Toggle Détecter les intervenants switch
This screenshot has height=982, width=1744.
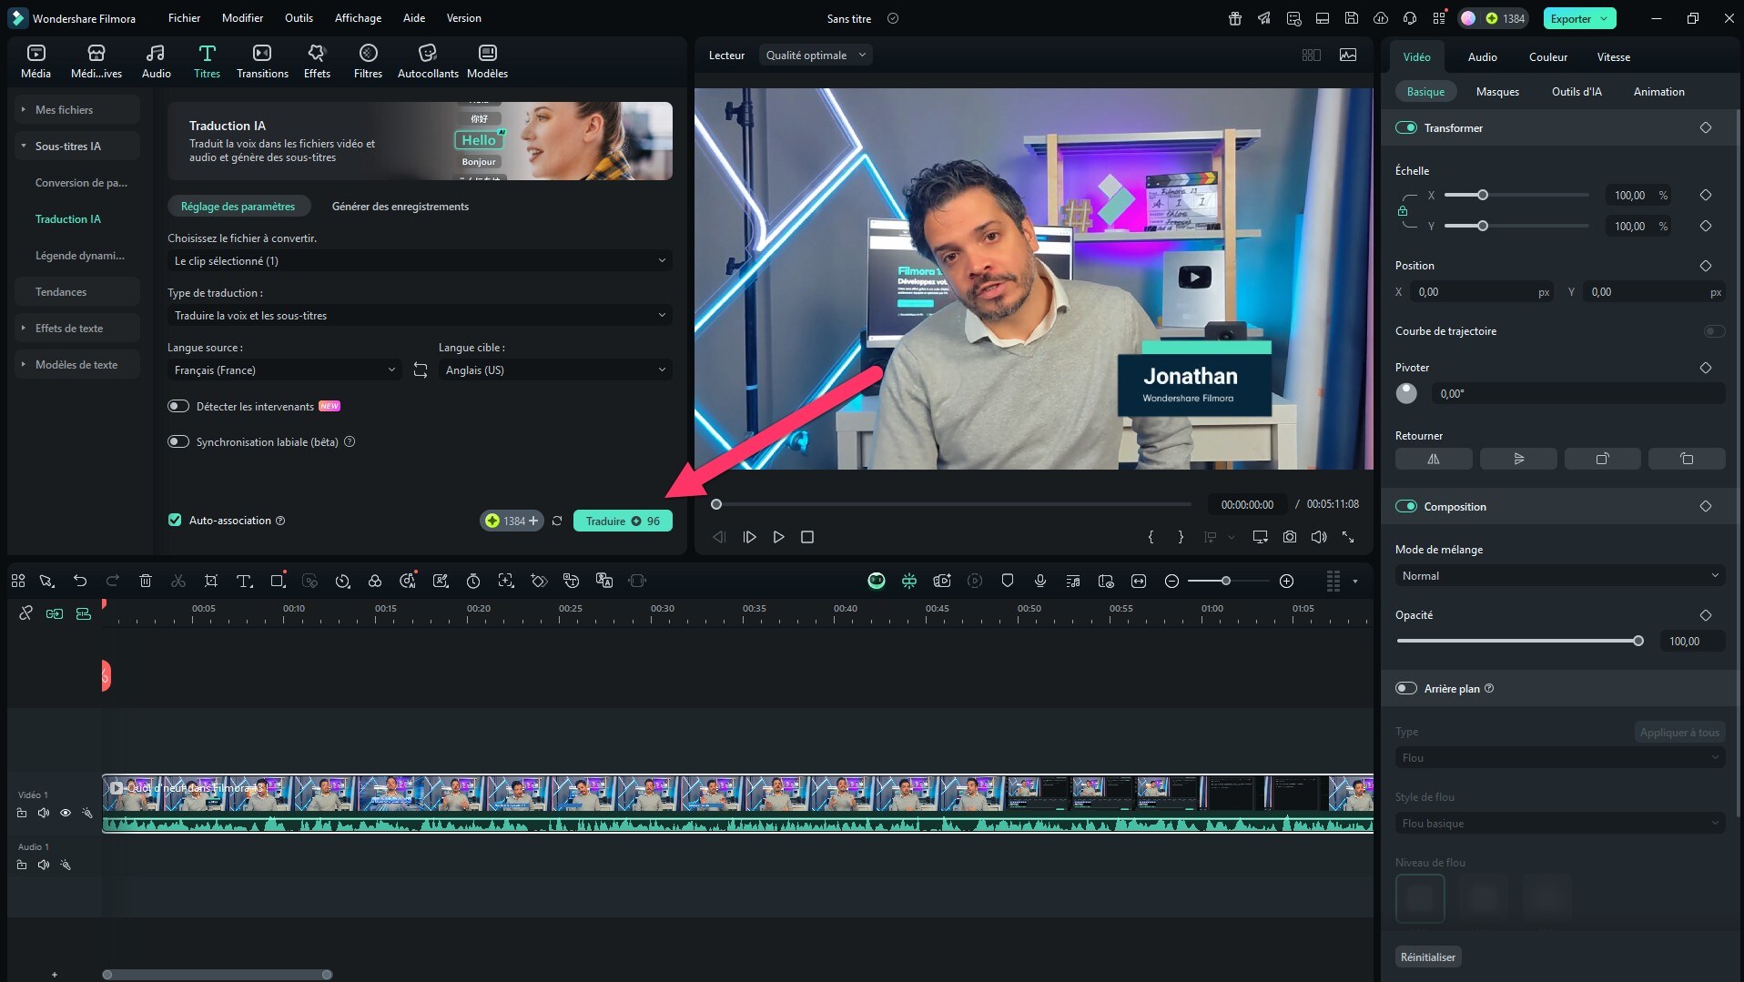(x=178, y=406)
